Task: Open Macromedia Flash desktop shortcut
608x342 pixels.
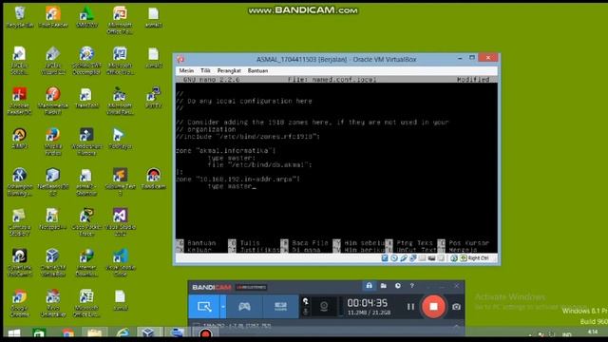Action: (x=53, y=101)
